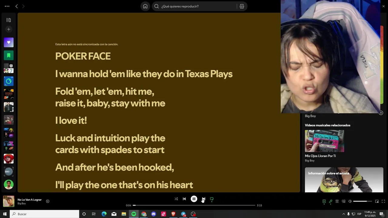Open Mail app from taskbar

114,214
